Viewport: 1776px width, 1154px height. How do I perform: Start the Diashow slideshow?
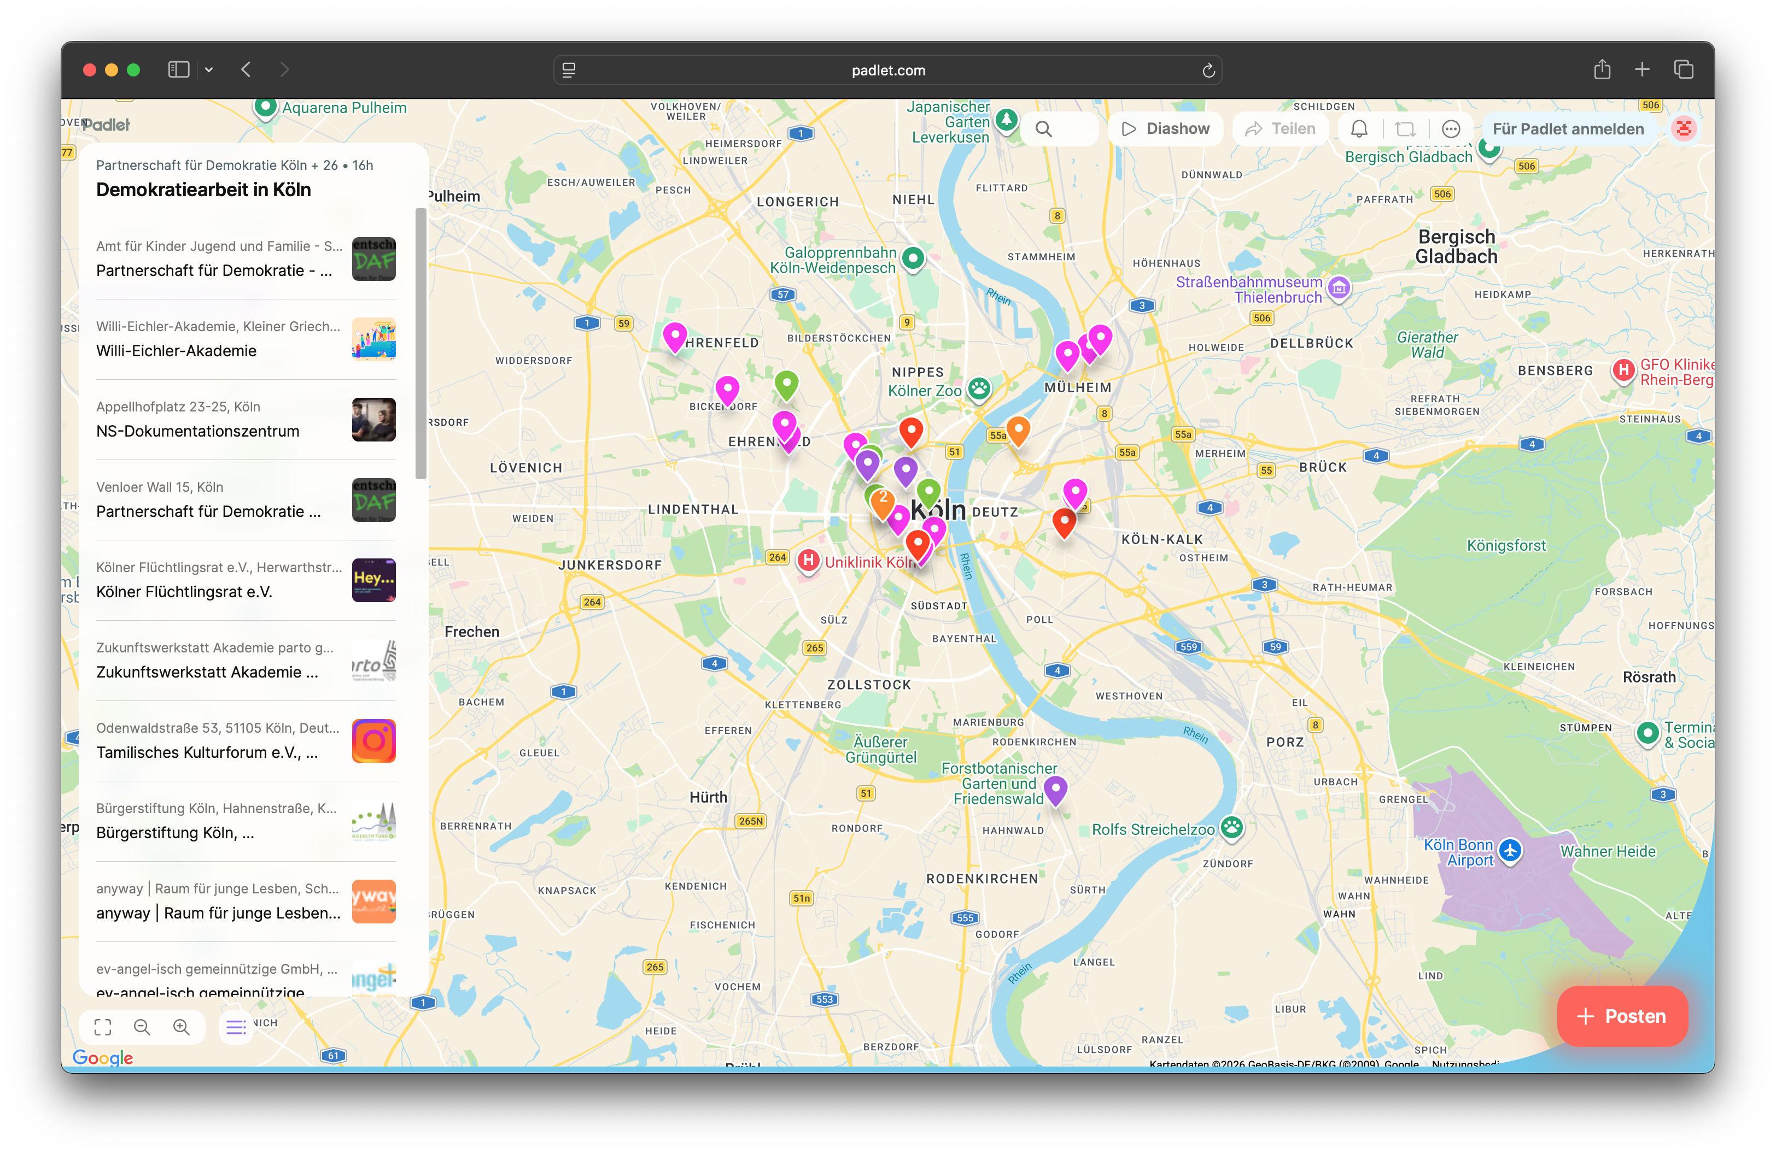1166,129
